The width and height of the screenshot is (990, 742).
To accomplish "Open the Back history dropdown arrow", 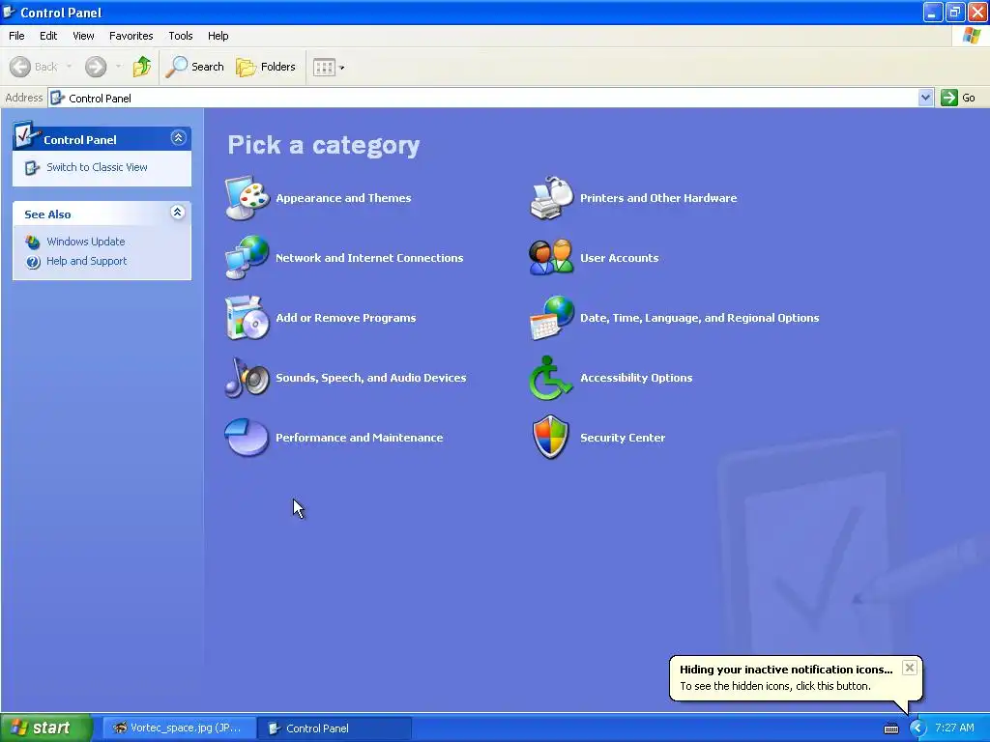I will (69, 67).
